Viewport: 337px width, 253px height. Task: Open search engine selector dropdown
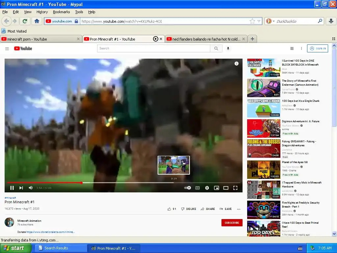coord(270,21)
